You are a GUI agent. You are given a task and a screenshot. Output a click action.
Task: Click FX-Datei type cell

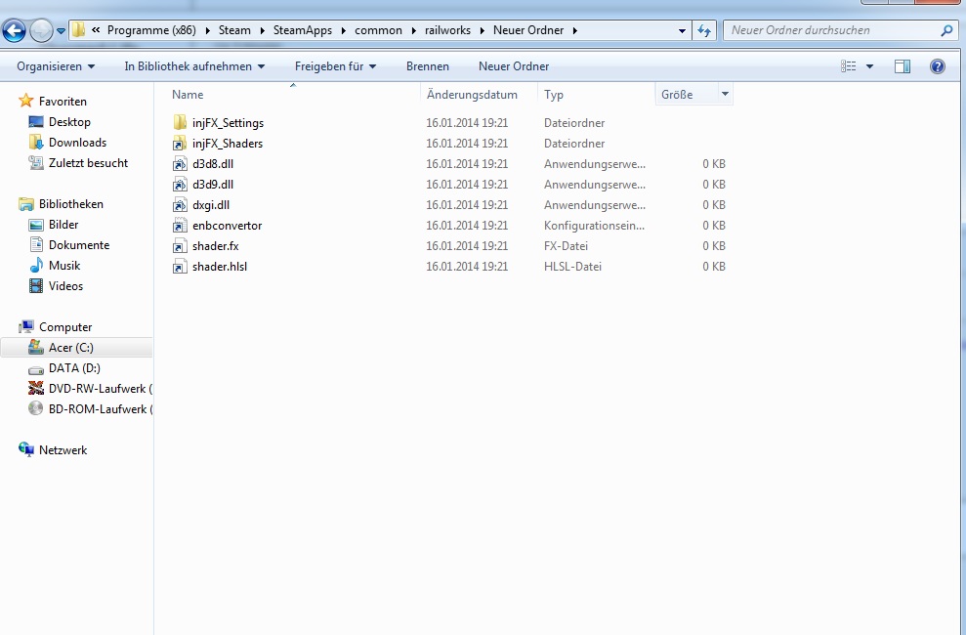tap(566, 246)
